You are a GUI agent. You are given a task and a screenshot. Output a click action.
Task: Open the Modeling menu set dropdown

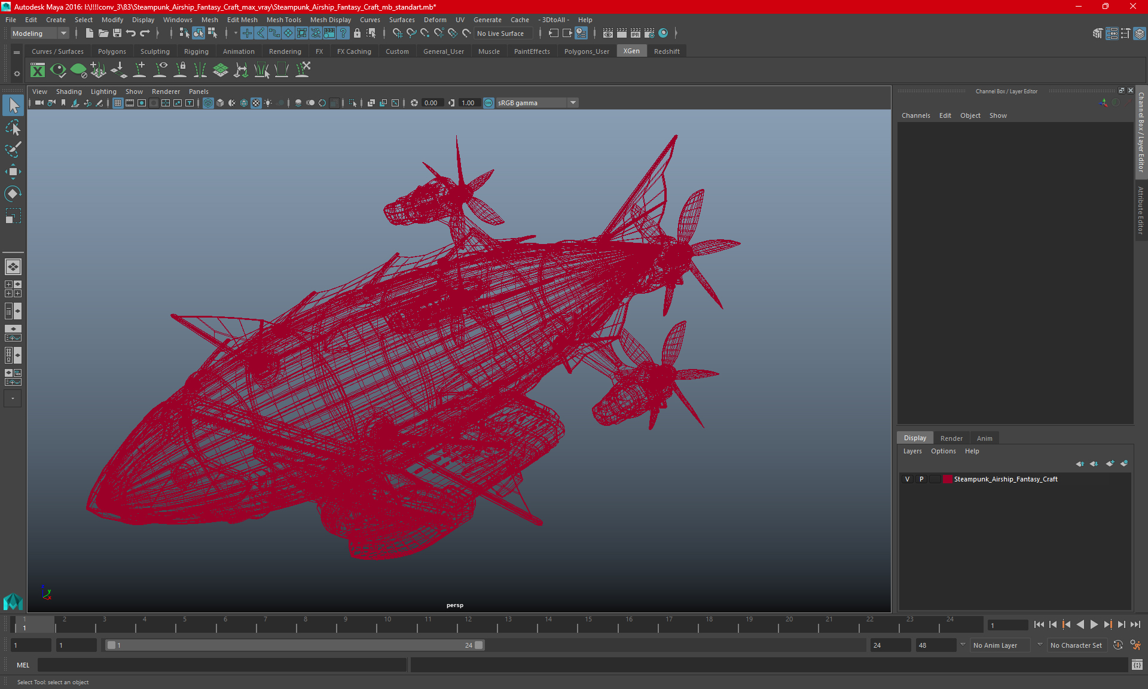39,33
